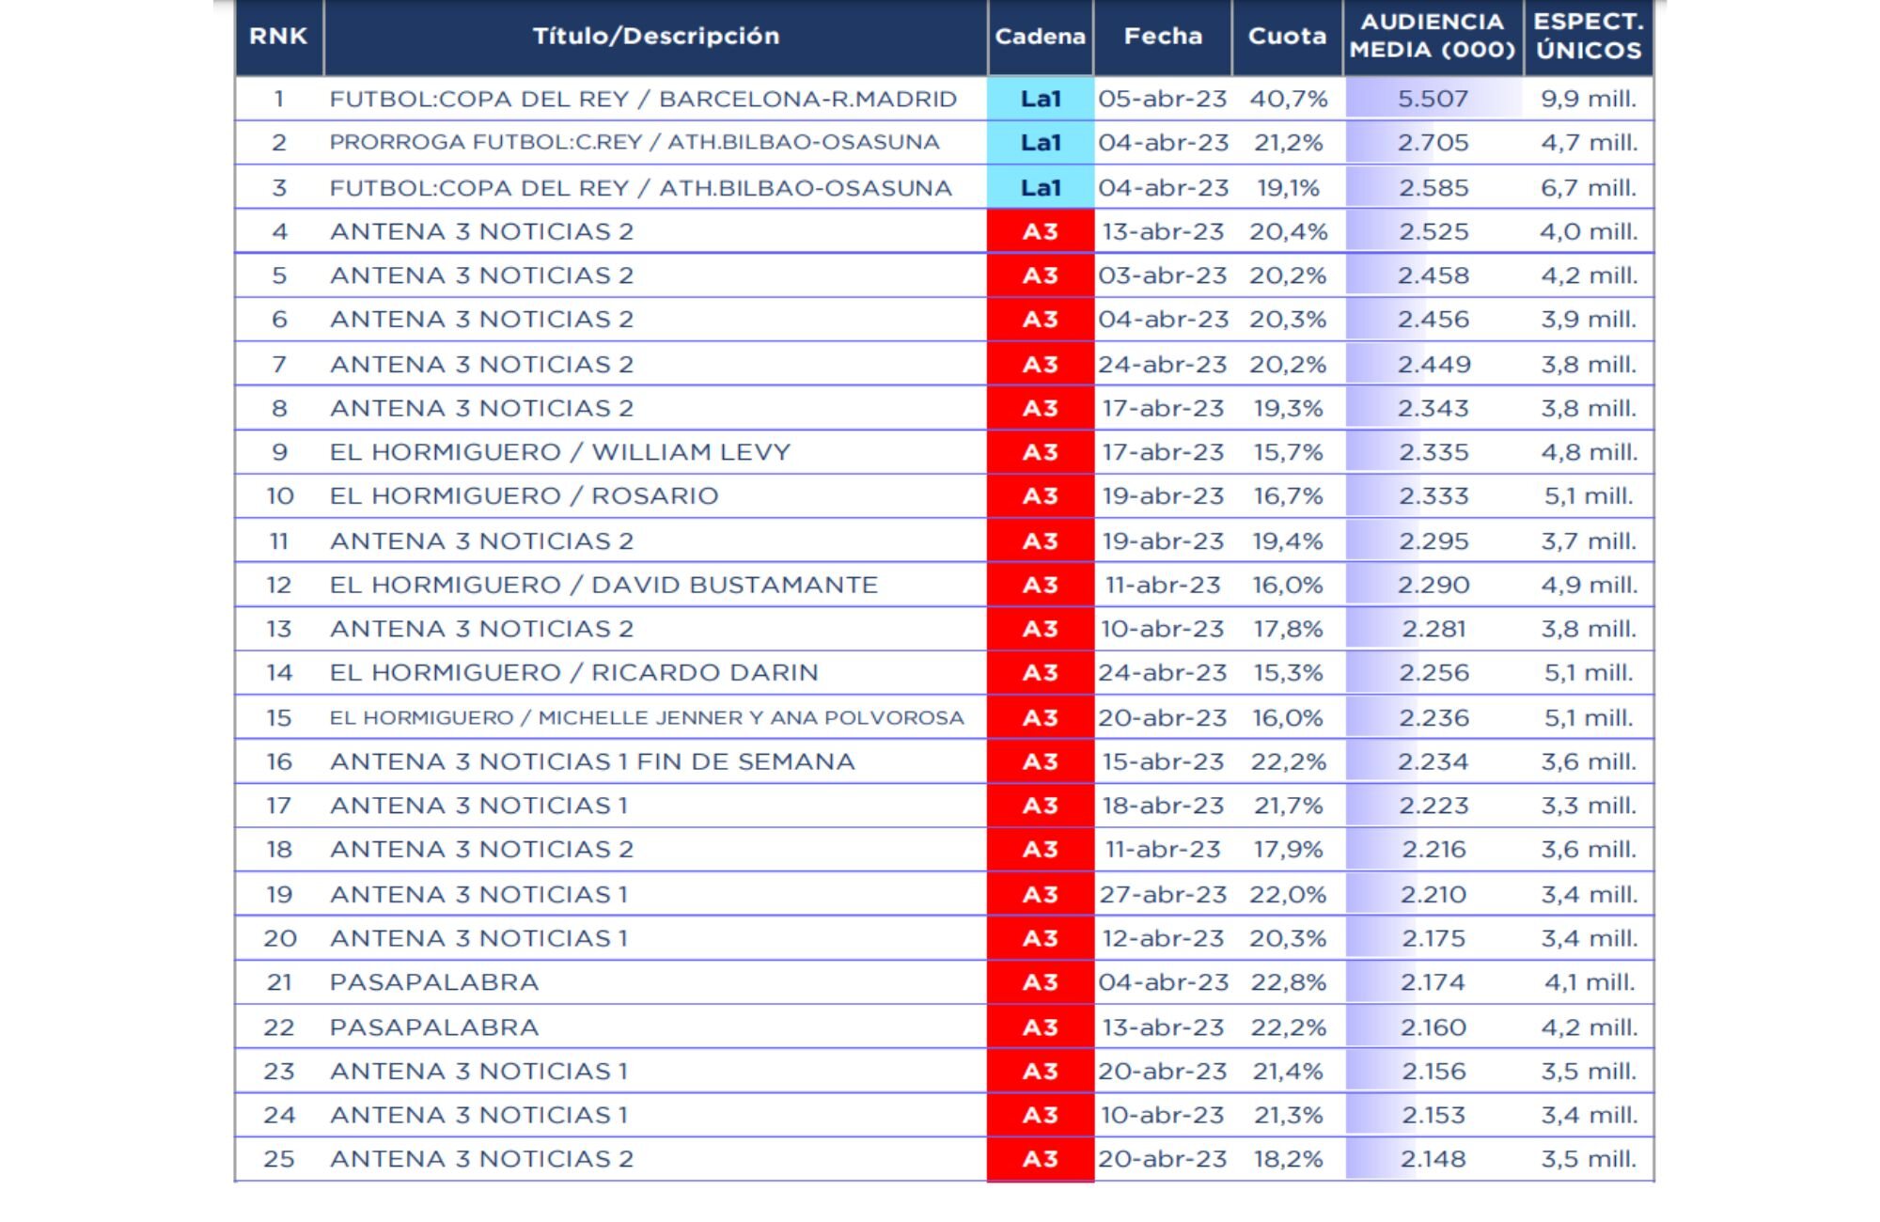The height and width of the screenshot is (1222, 1880).
Task: Click the Audiencia Media (000) header
Action: 1433,37
